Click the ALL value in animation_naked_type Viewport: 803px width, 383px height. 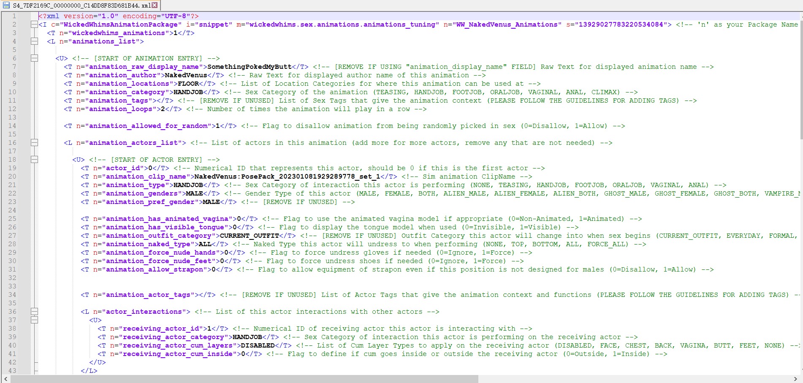click(205, 244)
